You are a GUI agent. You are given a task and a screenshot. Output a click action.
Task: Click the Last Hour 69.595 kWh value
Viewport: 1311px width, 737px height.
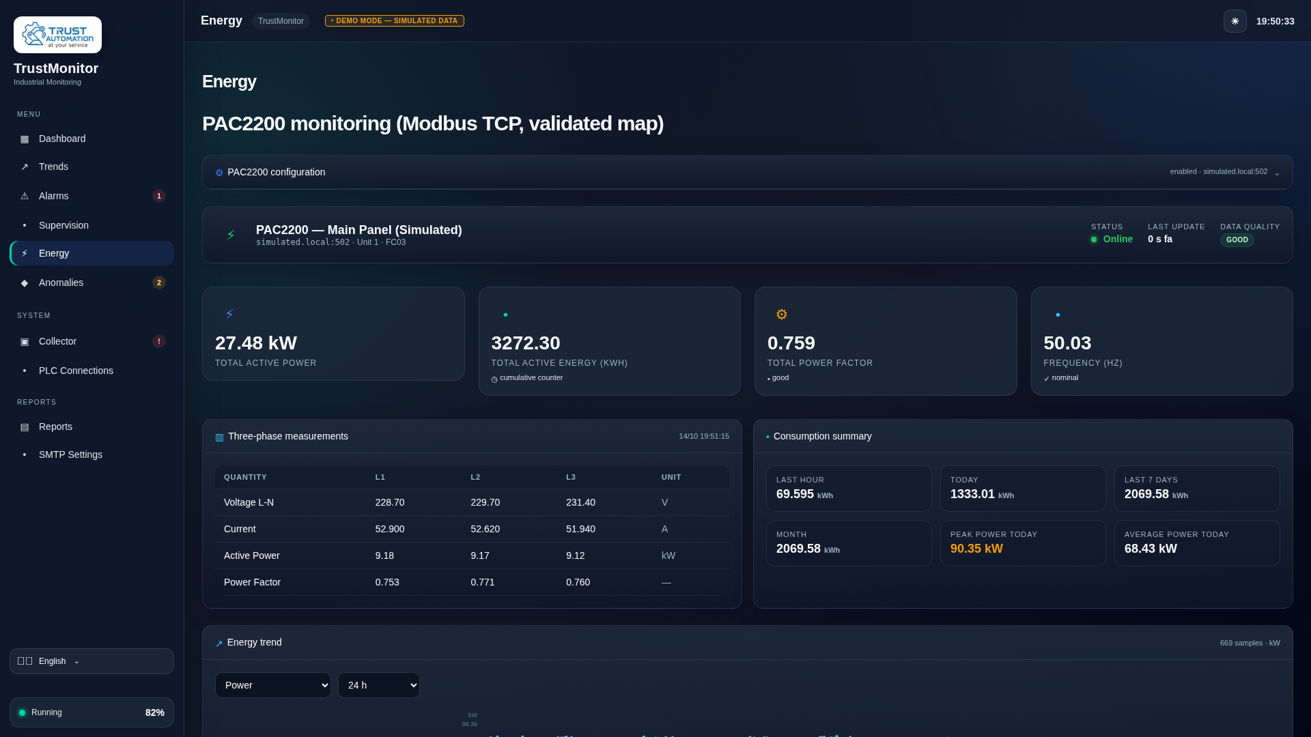[x=804, y=494]
